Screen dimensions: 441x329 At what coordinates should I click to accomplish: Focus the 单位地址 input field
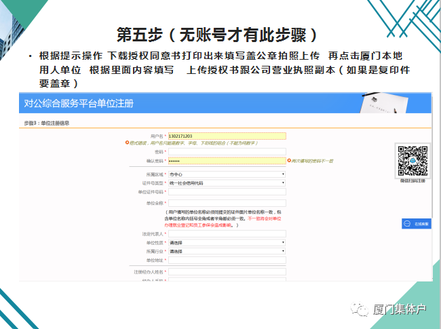[227, 260]
